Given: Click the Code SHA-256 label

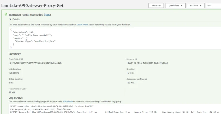Looking at the screenshot, I should click(16, 59).
